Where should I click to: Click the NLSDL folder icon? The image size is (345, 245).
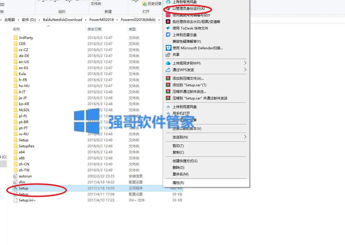15,110
